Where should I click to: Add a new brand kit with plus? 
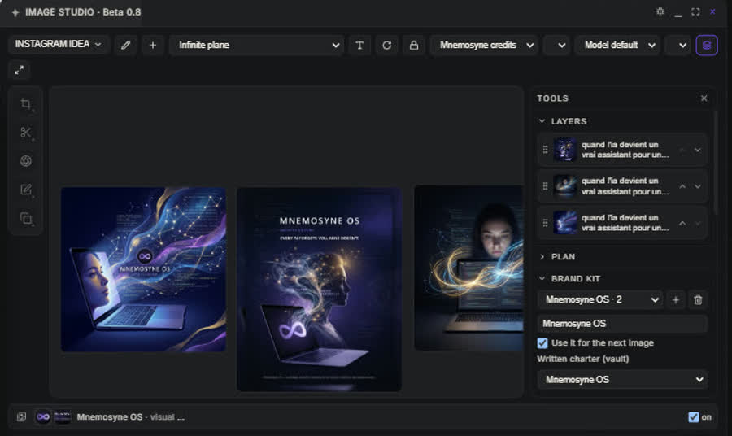[x=676, y=299]
